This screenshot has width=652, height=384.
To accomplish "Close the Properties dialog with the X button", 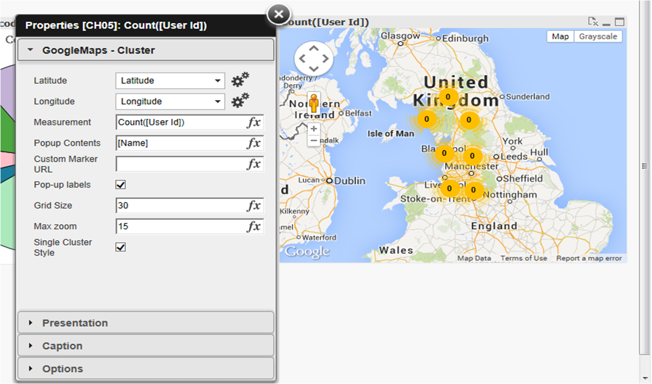I will tap(279, 14).
